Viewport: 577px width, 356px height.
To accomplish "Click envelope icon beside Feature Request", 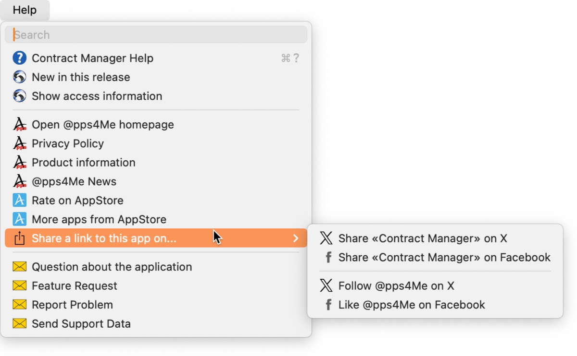I will (x=19, y=286).
